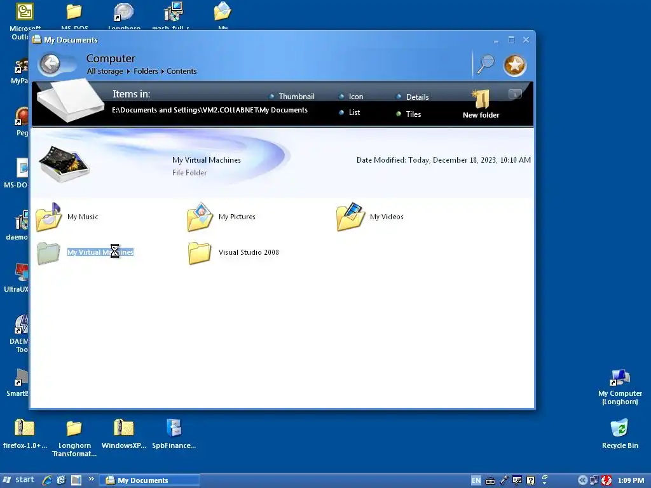Click the handwriting tools icon in language bar
The image size is (651, 488).
point(517,480)
